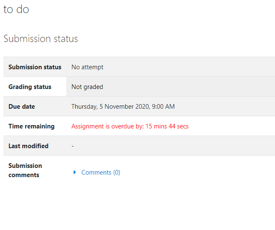Click the Time remaining label

(31, 126)
